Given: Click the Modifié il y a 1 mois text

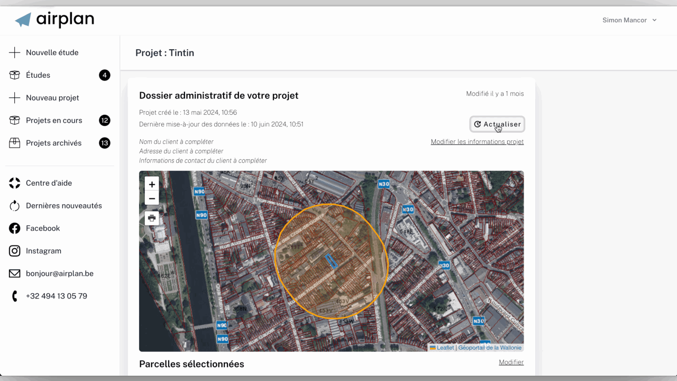Looking at the screenshot, I should (x=495, y=94).
